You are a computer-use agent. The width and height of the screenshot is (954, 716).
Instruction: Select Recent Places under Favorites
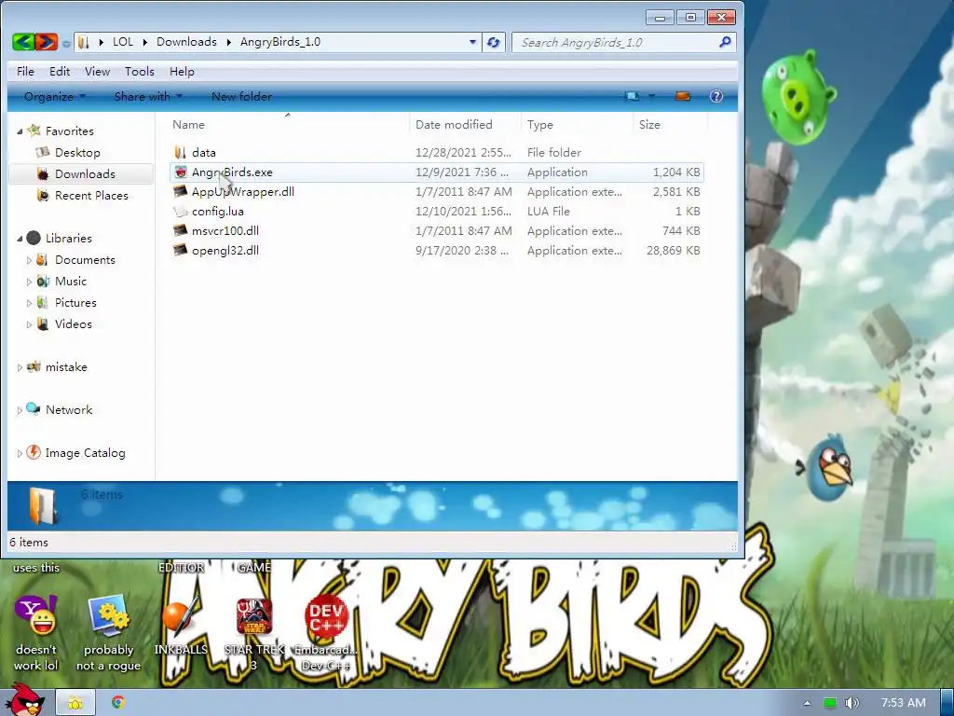click(91, 196)
